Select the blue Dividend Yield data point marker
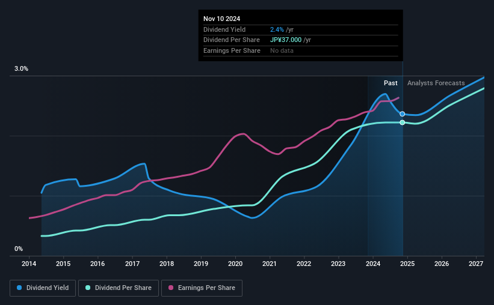 [403, 114]
